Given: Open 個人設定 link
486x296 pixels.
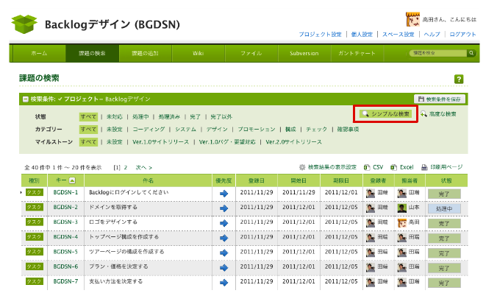Looking at the screenshot, I should click(362, 34).
